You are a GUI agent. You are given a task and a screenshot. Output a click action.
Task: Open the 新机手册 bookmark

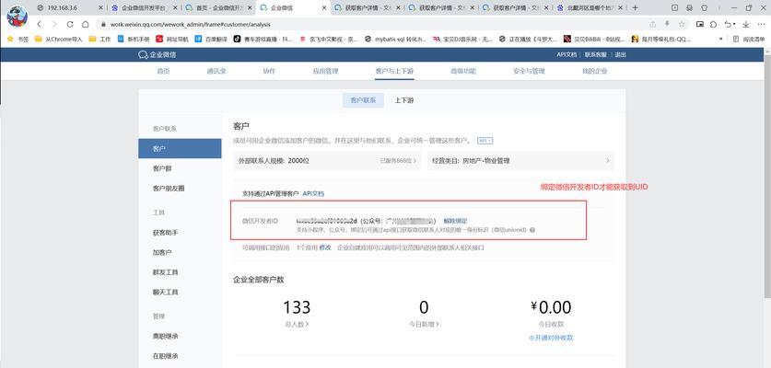tap(134, 39)
